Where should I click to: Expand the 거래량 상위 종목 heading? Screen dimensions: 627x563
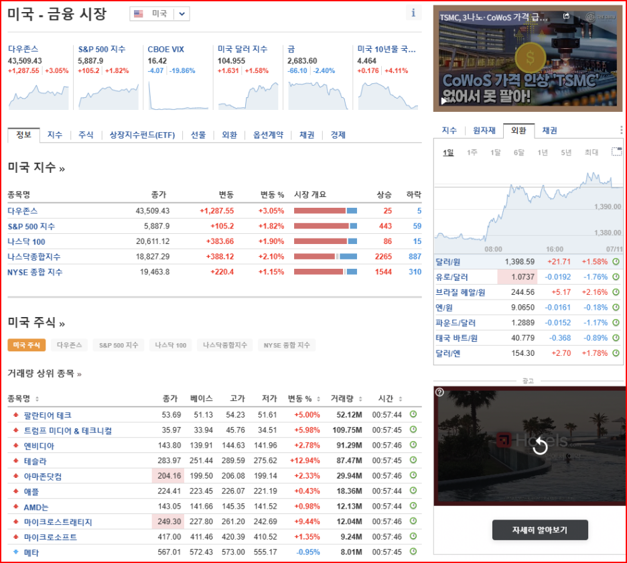(44, 374)
